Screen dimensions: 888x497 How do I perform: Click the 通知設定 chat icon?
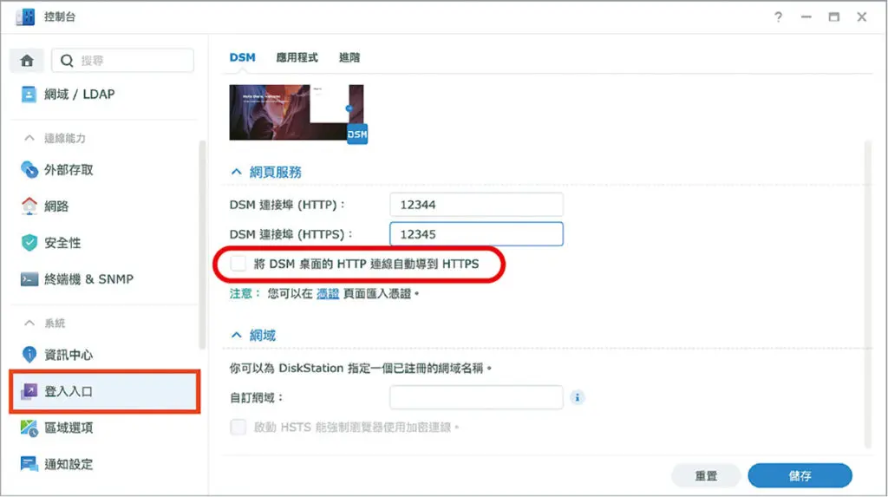pos(29,464)
